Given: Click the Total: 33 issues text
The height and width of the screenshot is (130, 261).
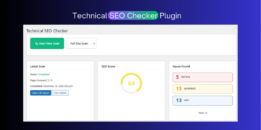Looking at the screenshot, I should tap(203, 113).
